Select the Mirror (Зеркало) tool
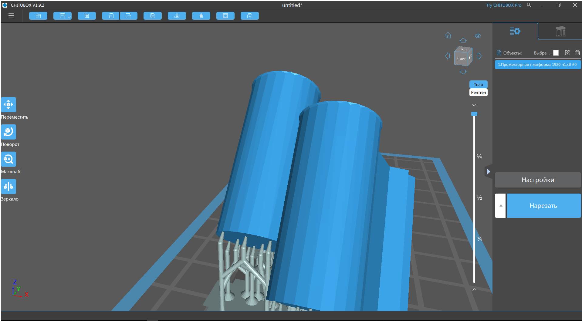The width and height of the screenshot is (582, 321). click(8, 187)
